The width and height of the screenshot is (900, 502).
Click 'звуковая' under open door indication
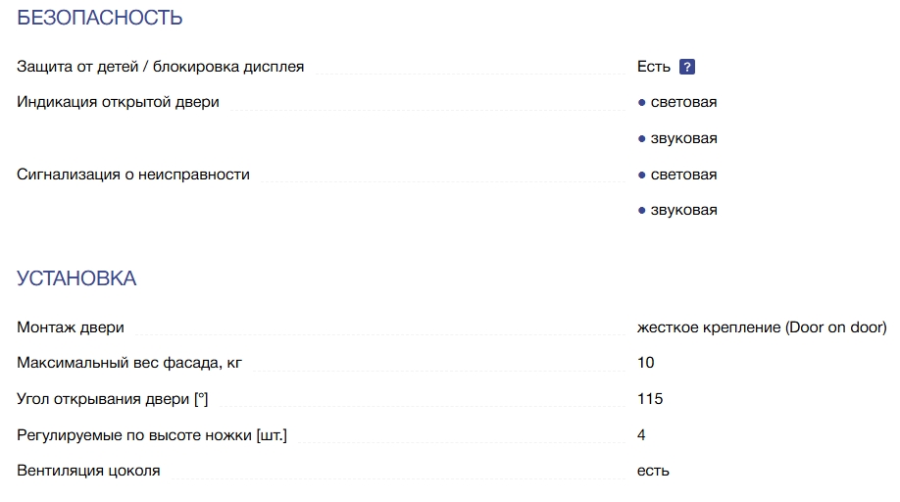(x=683, y=138)
